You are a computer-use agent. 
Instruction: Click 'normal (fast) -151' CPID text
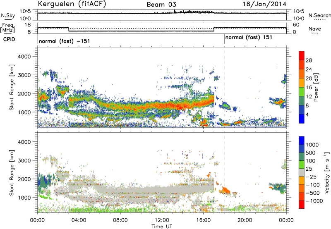65,41
